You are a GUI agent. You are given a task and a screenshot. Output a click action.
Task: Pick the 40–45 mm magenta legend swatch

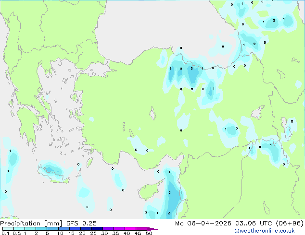[x=130, y=229]
